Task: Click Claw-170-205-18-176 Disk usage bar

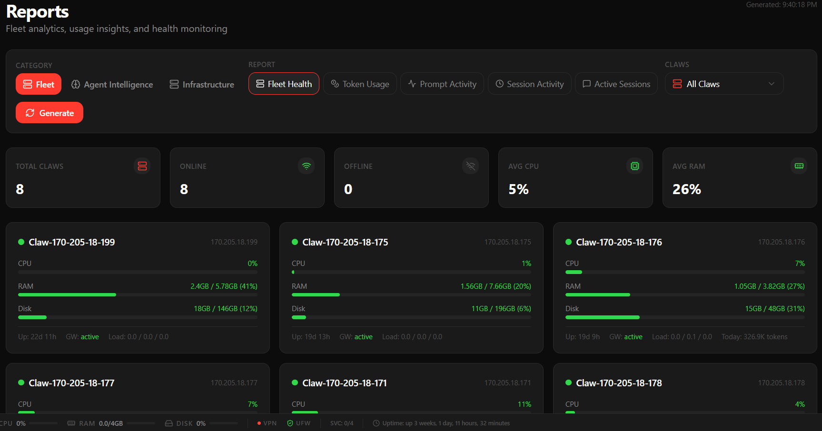Action: (685, 317)
